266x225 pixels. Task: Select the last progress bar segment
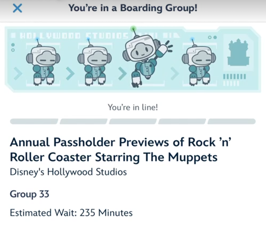[x=231, y=122]
